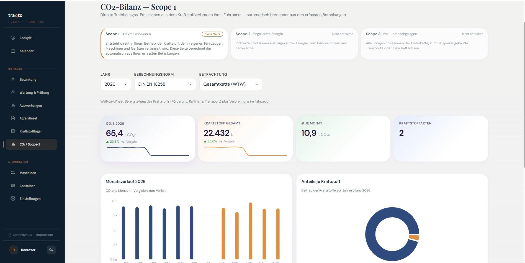Click the Maschinen tractor icon
Screen dimensions: 525x263
point(13,173)
